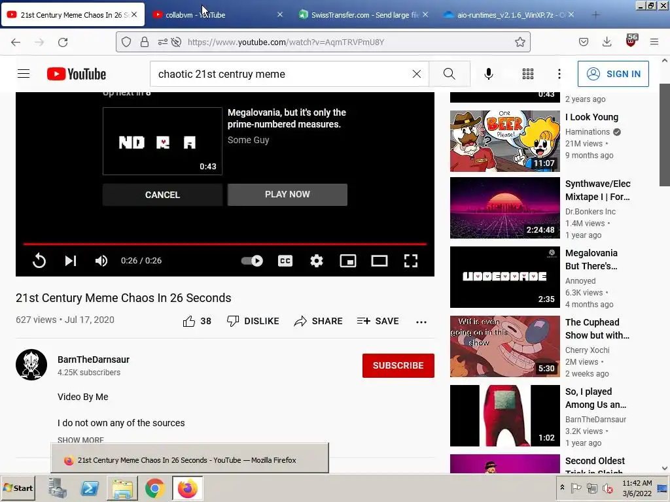Open Firefox application menu

pyautogui.click(x=654, y=42)
